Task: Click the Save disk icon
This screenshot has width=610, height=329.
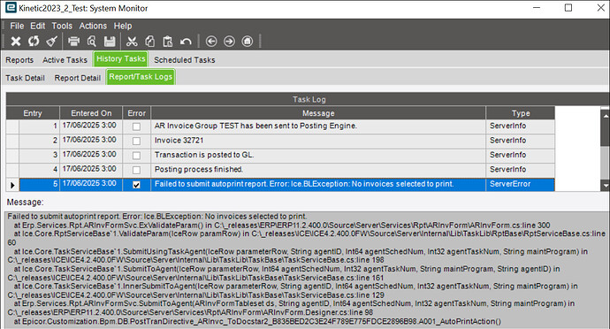Action: [110, 41]
